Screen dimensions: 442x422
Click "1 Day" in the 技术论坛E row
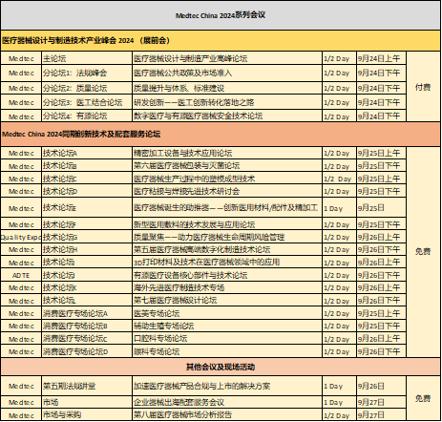click(339, 208)
